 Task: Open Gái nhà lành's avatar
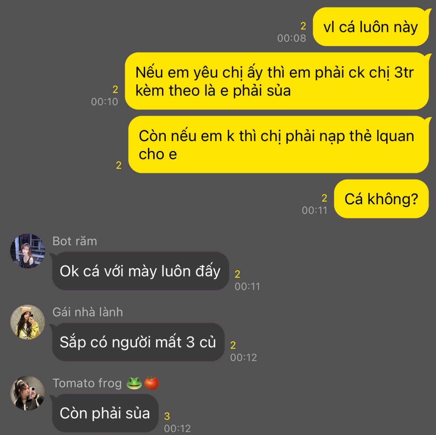28,322
